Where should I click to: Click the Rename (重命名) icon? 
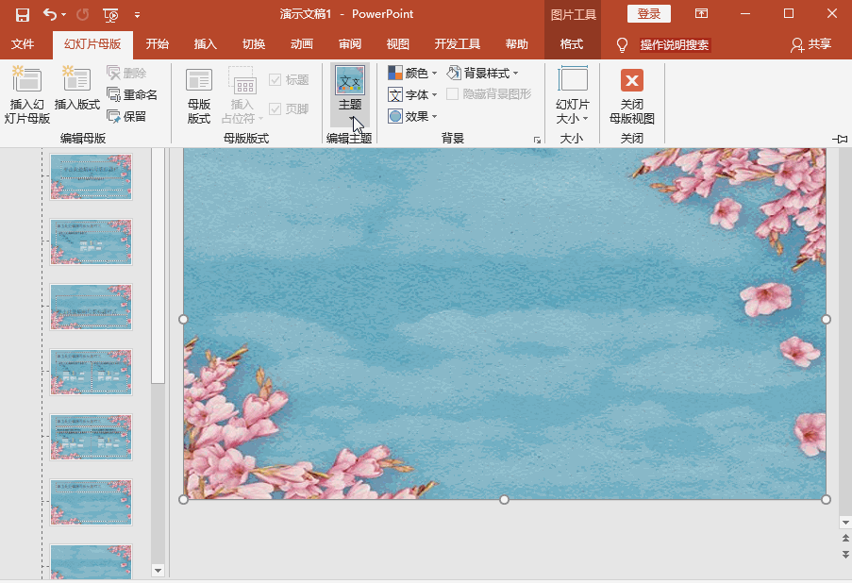[x=113, y=94]
